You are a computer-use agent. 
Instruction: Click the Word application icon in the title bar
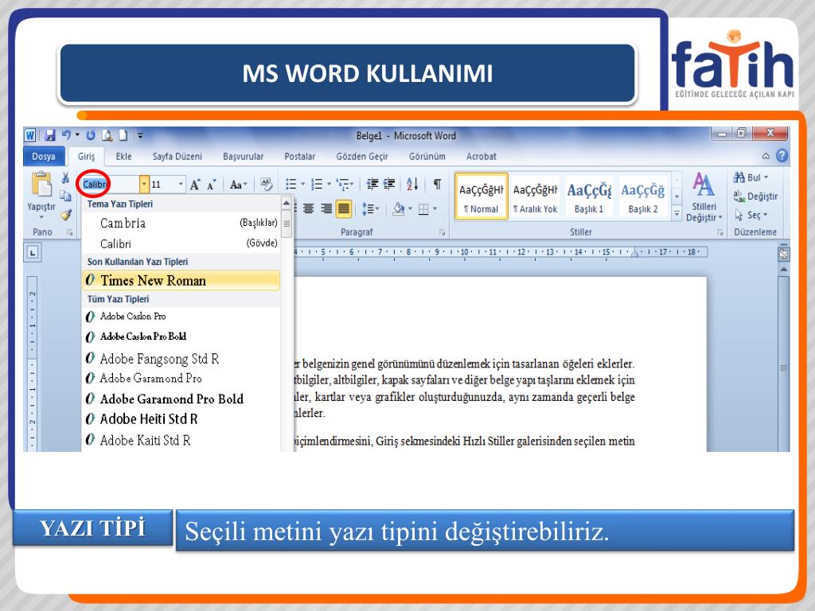[30, 135]
